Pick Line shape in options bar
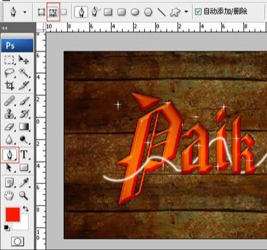Screen dimensions: 267x250 (161, 12)
